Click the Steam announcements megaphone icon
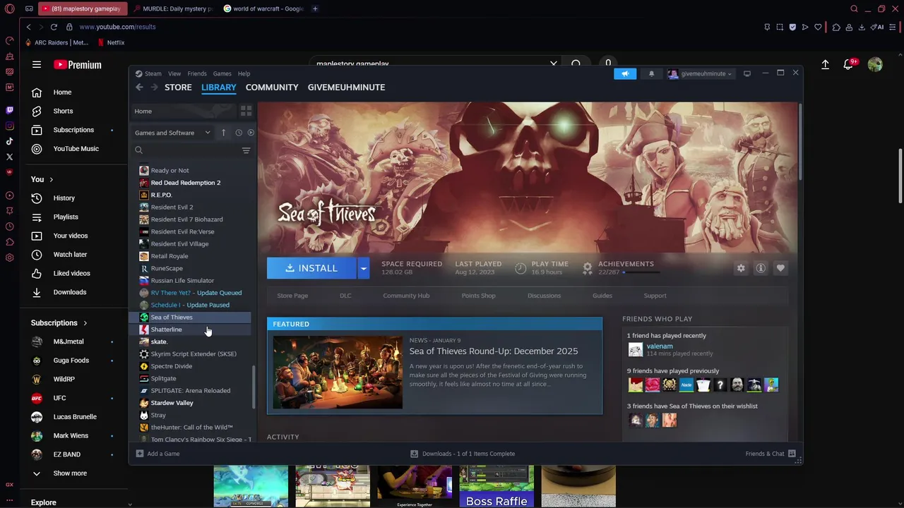904x508 pixels. 625,73
